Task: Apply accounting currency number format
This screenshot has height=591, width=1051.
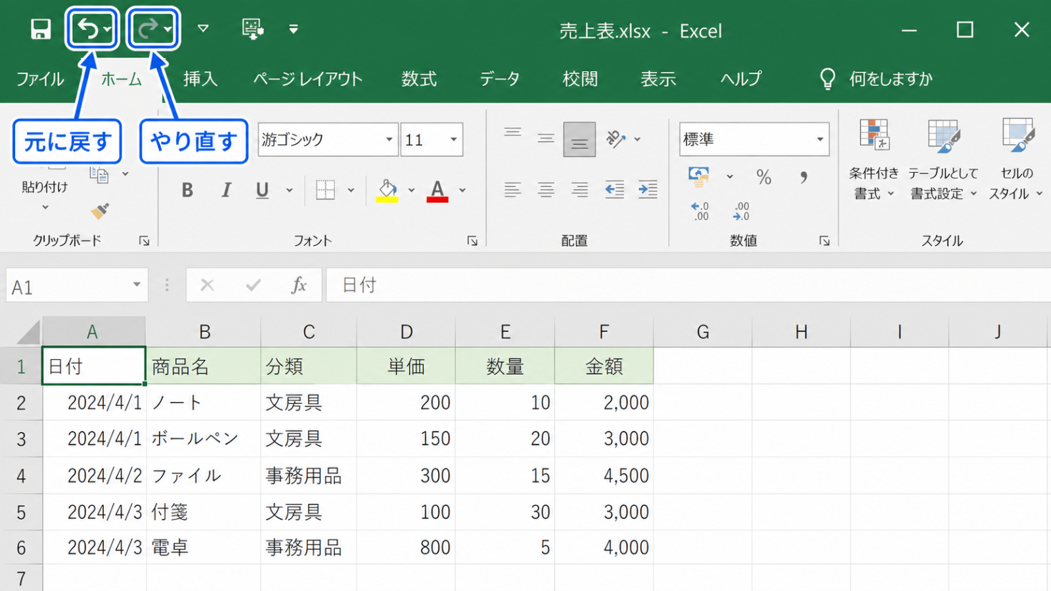Action: (699, 176)
